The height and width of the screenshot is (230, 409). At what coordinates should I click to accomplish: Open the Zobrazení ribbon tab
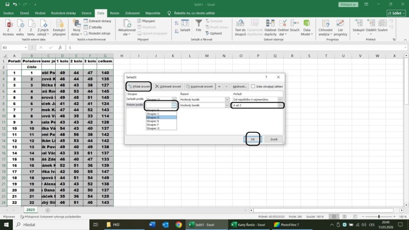[132, 13]
